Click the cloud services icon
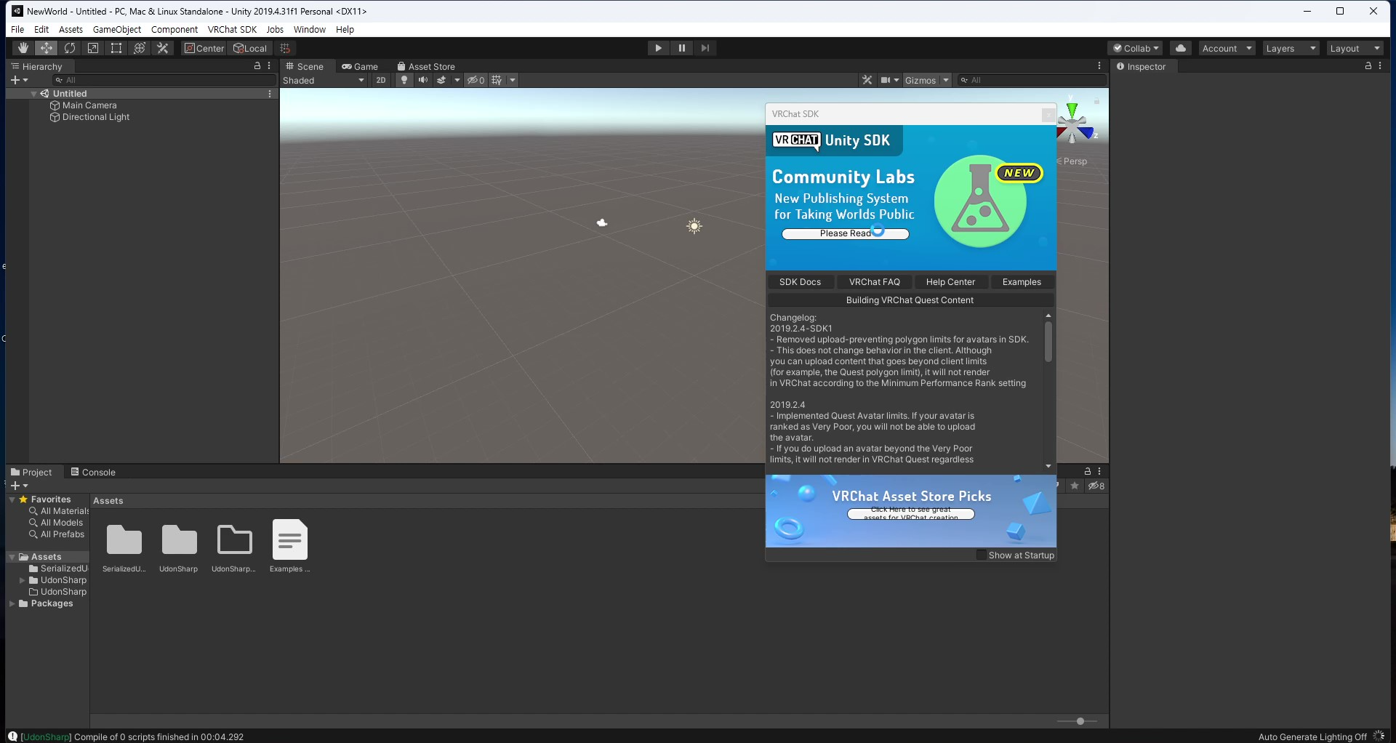The width and height of the screenshot is (1396, 743). 1181,48
